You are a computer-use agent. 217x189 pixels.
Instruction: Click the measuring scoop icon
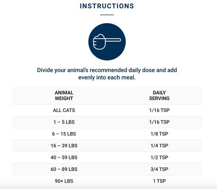(107, 42)
